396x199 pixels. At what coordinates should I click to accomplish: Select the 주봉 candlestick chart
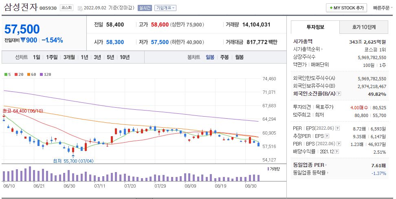coord(224,57)
